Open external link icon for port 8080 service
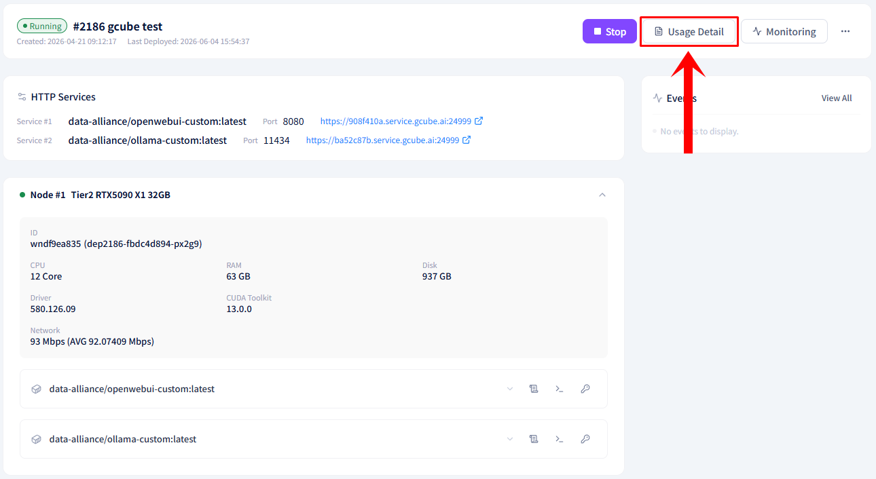This screenshot has width=876, height=479. tap(479, 121)
